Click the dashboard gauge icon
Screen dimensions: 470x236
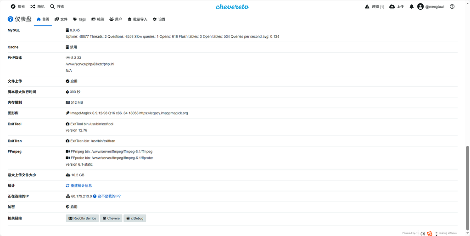10,19
